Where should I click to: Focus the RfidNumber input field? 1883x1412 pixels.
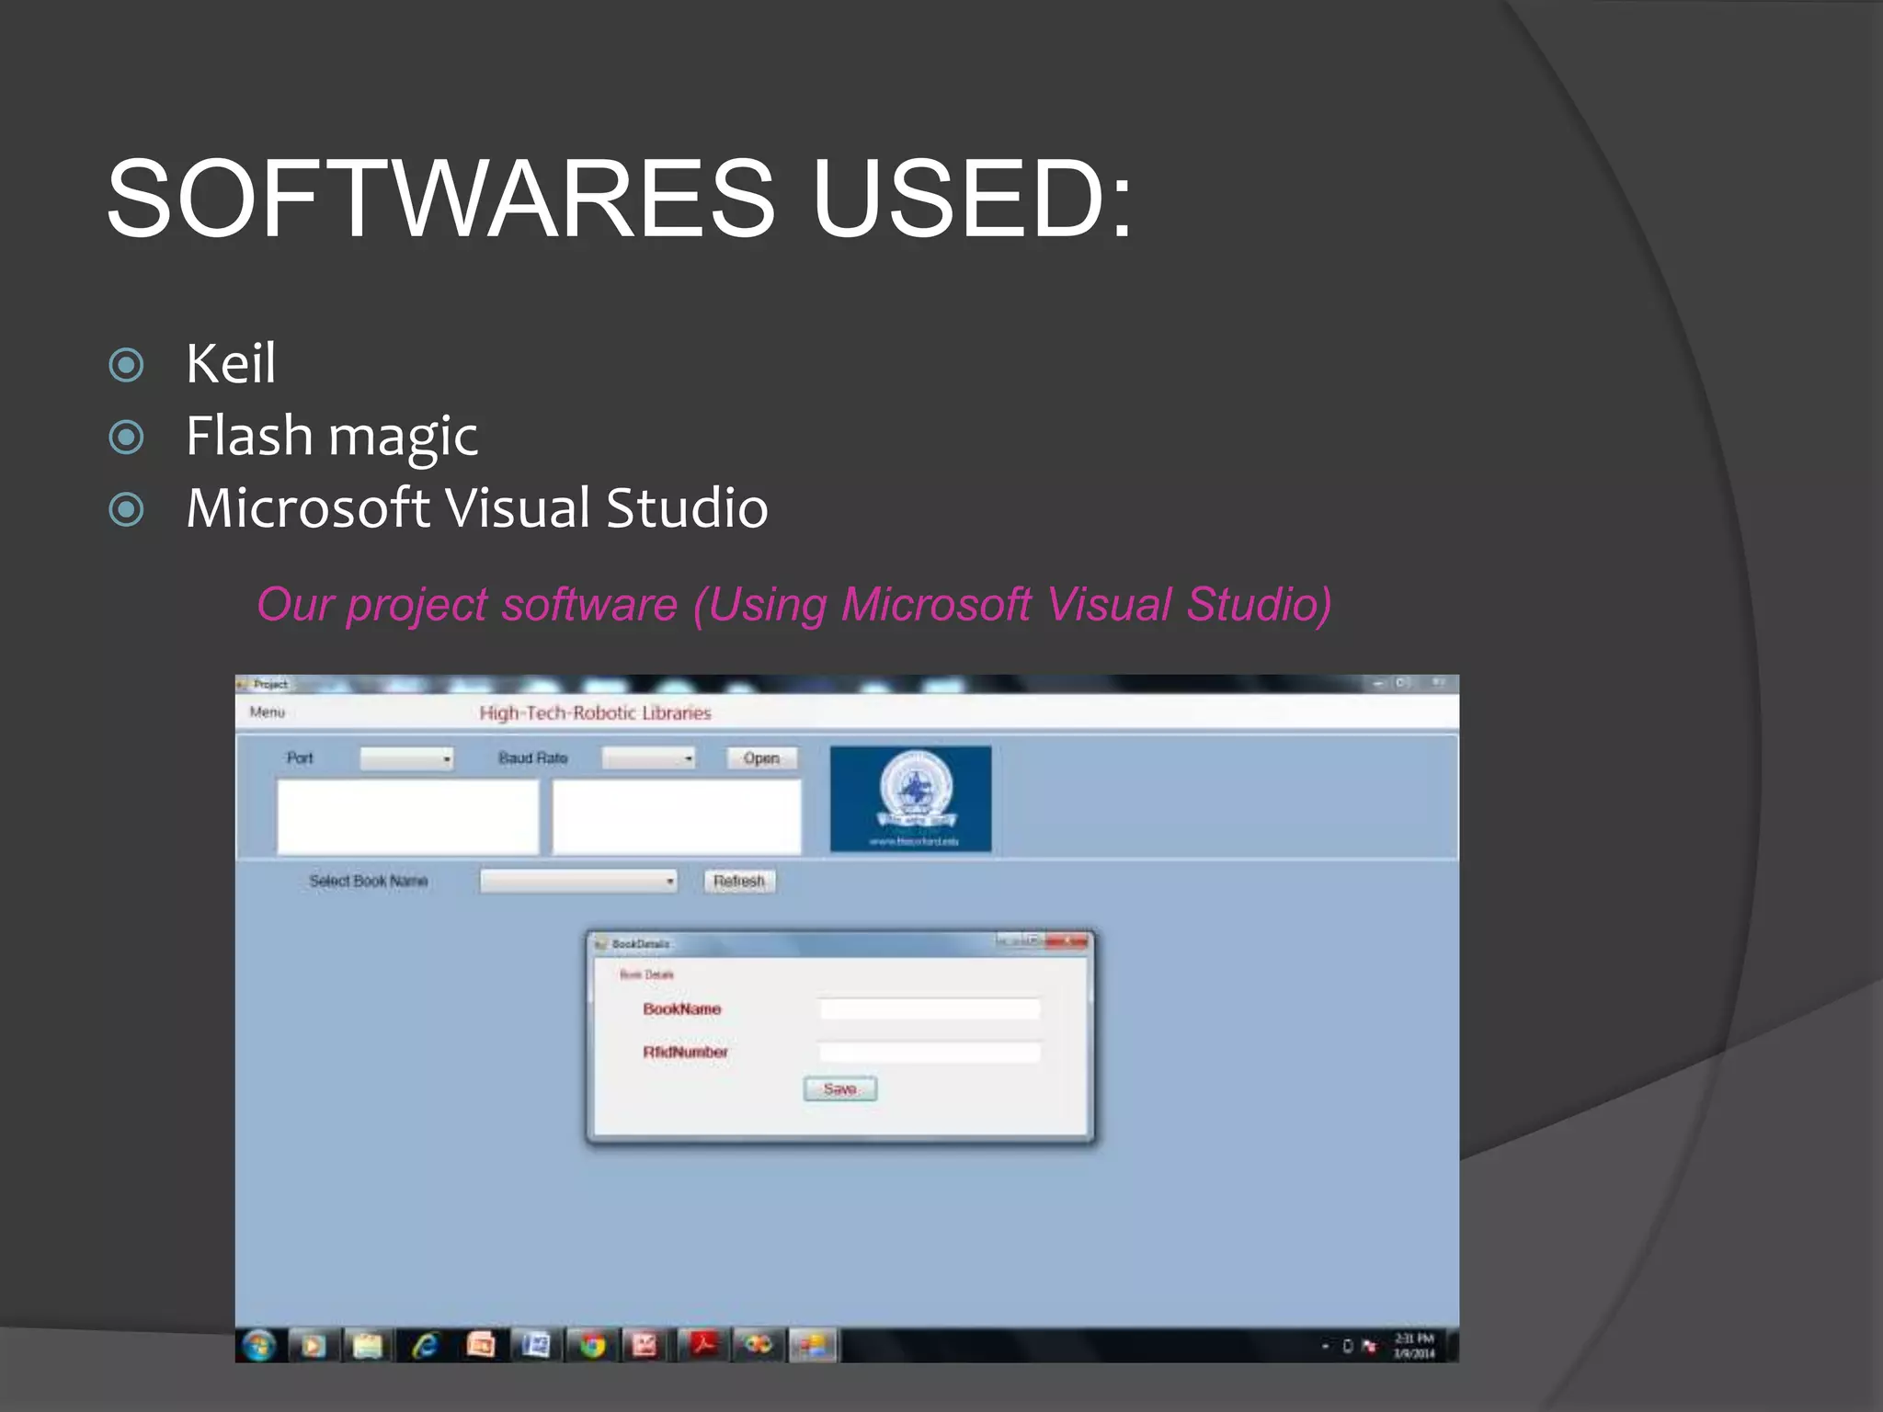(930, 1053)
